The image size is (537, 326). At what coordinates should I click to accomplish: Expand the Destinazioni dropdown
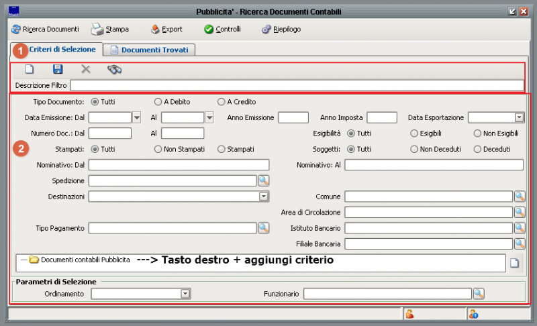click(x=264, y=197)
